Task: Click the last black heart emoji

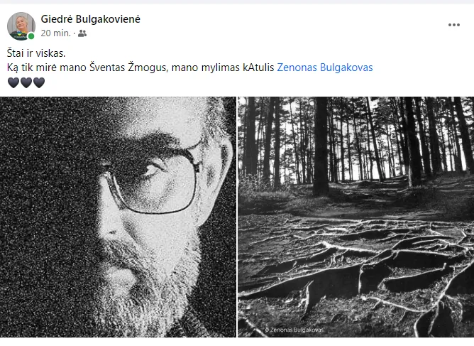Action: coord(39,82)
